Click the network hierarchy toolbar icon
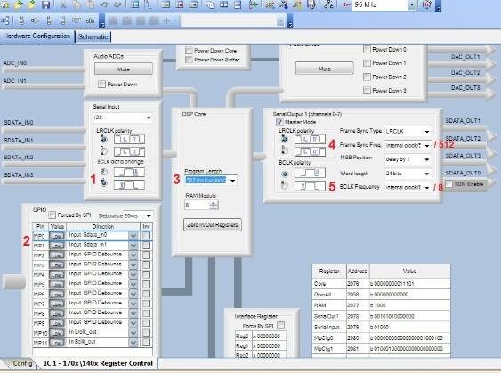The image size is (501, 373). coord(328,4)
